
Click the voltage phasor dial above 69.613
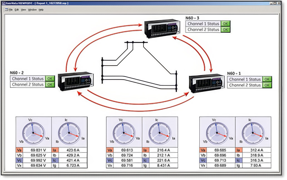pyautogui.click(x=124, y=133)
